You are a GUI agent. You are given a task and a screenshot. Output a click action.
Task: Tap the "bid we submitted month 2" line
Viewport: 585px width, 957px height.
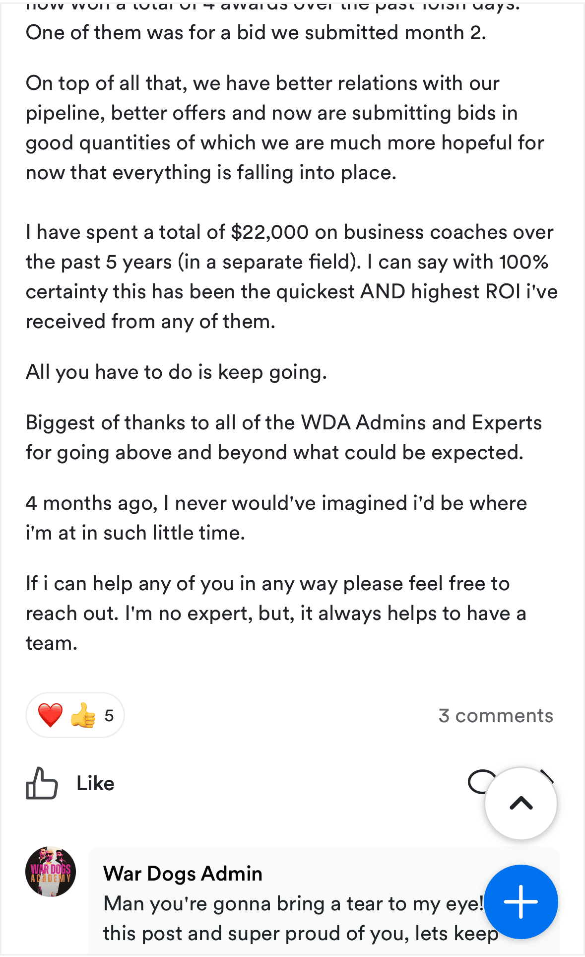point(256,32)
